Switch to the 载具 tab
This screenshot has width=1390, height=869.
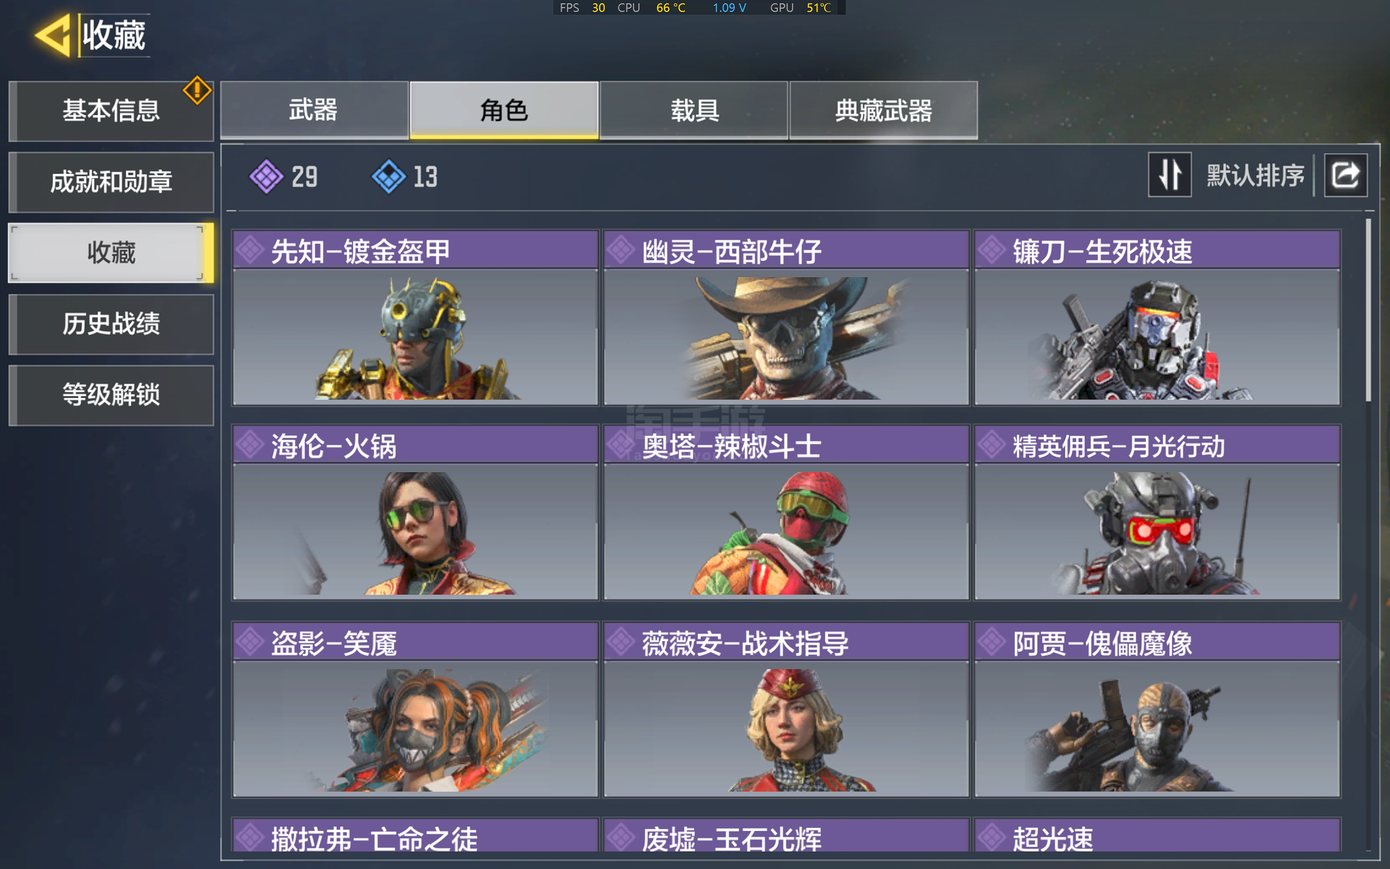pos(694,110)
